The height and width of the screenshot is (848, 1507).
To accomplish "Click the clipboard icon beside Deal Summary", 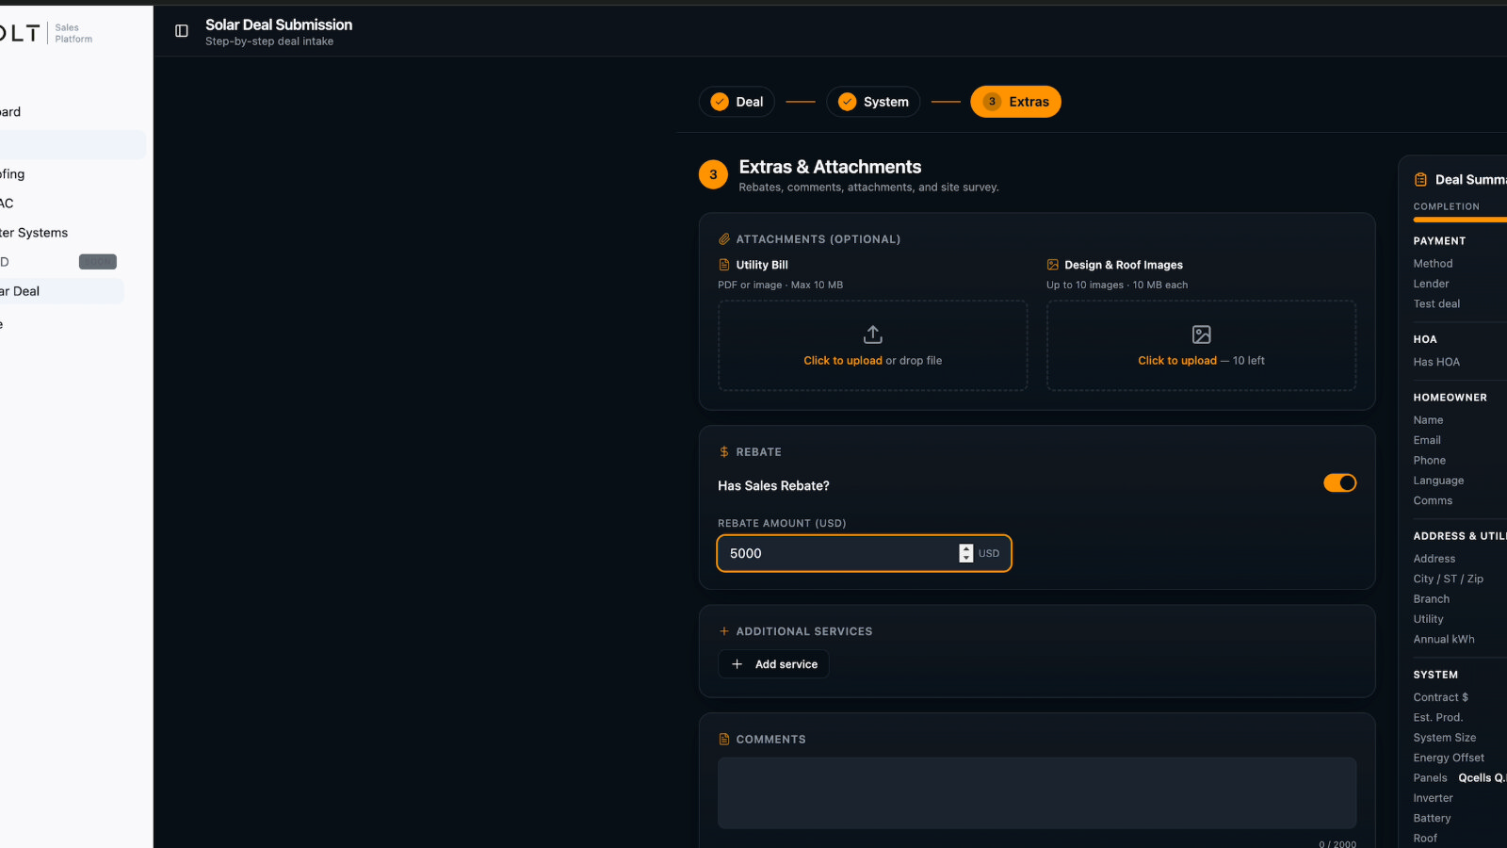I will point(1420,180).
